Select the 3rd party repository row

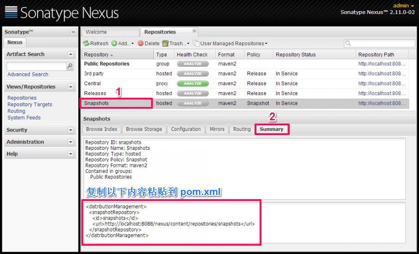(245, 74)
